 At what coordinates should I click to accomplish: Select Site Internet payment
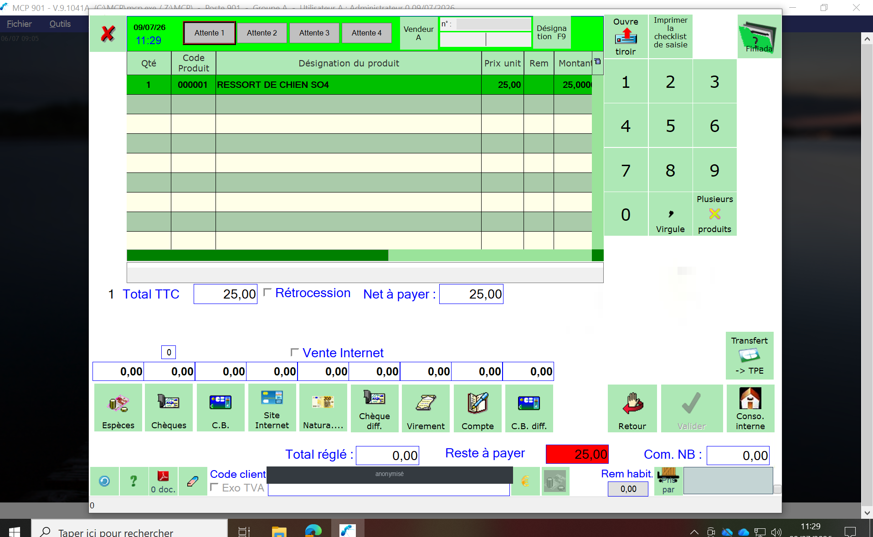coord(272,408)
